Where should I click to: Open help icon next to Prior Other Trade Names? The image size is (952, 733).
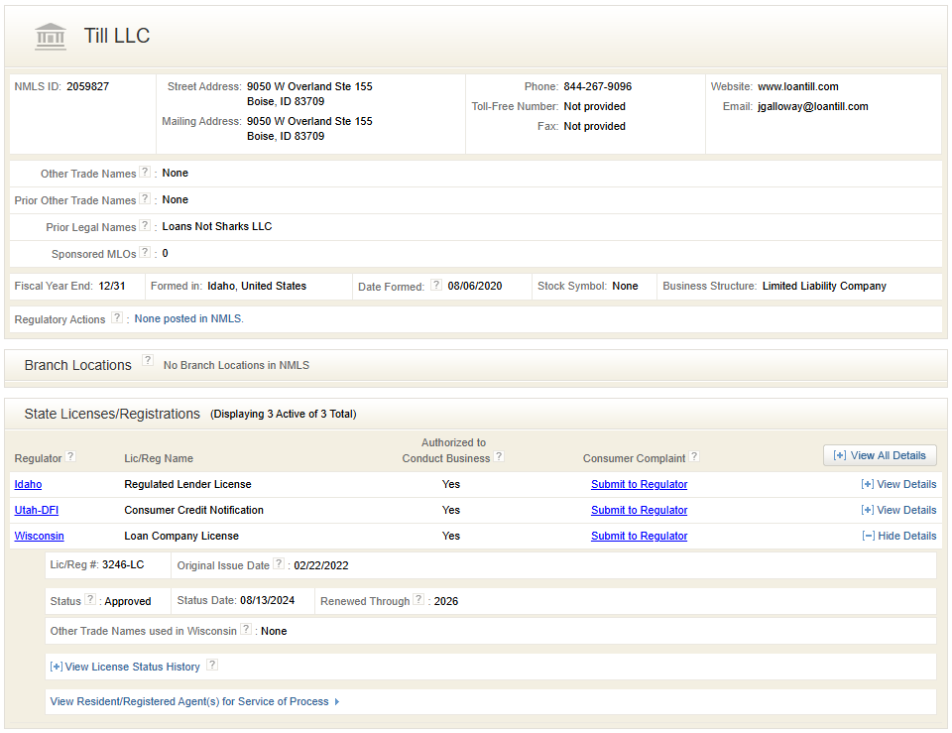(145, 198)
